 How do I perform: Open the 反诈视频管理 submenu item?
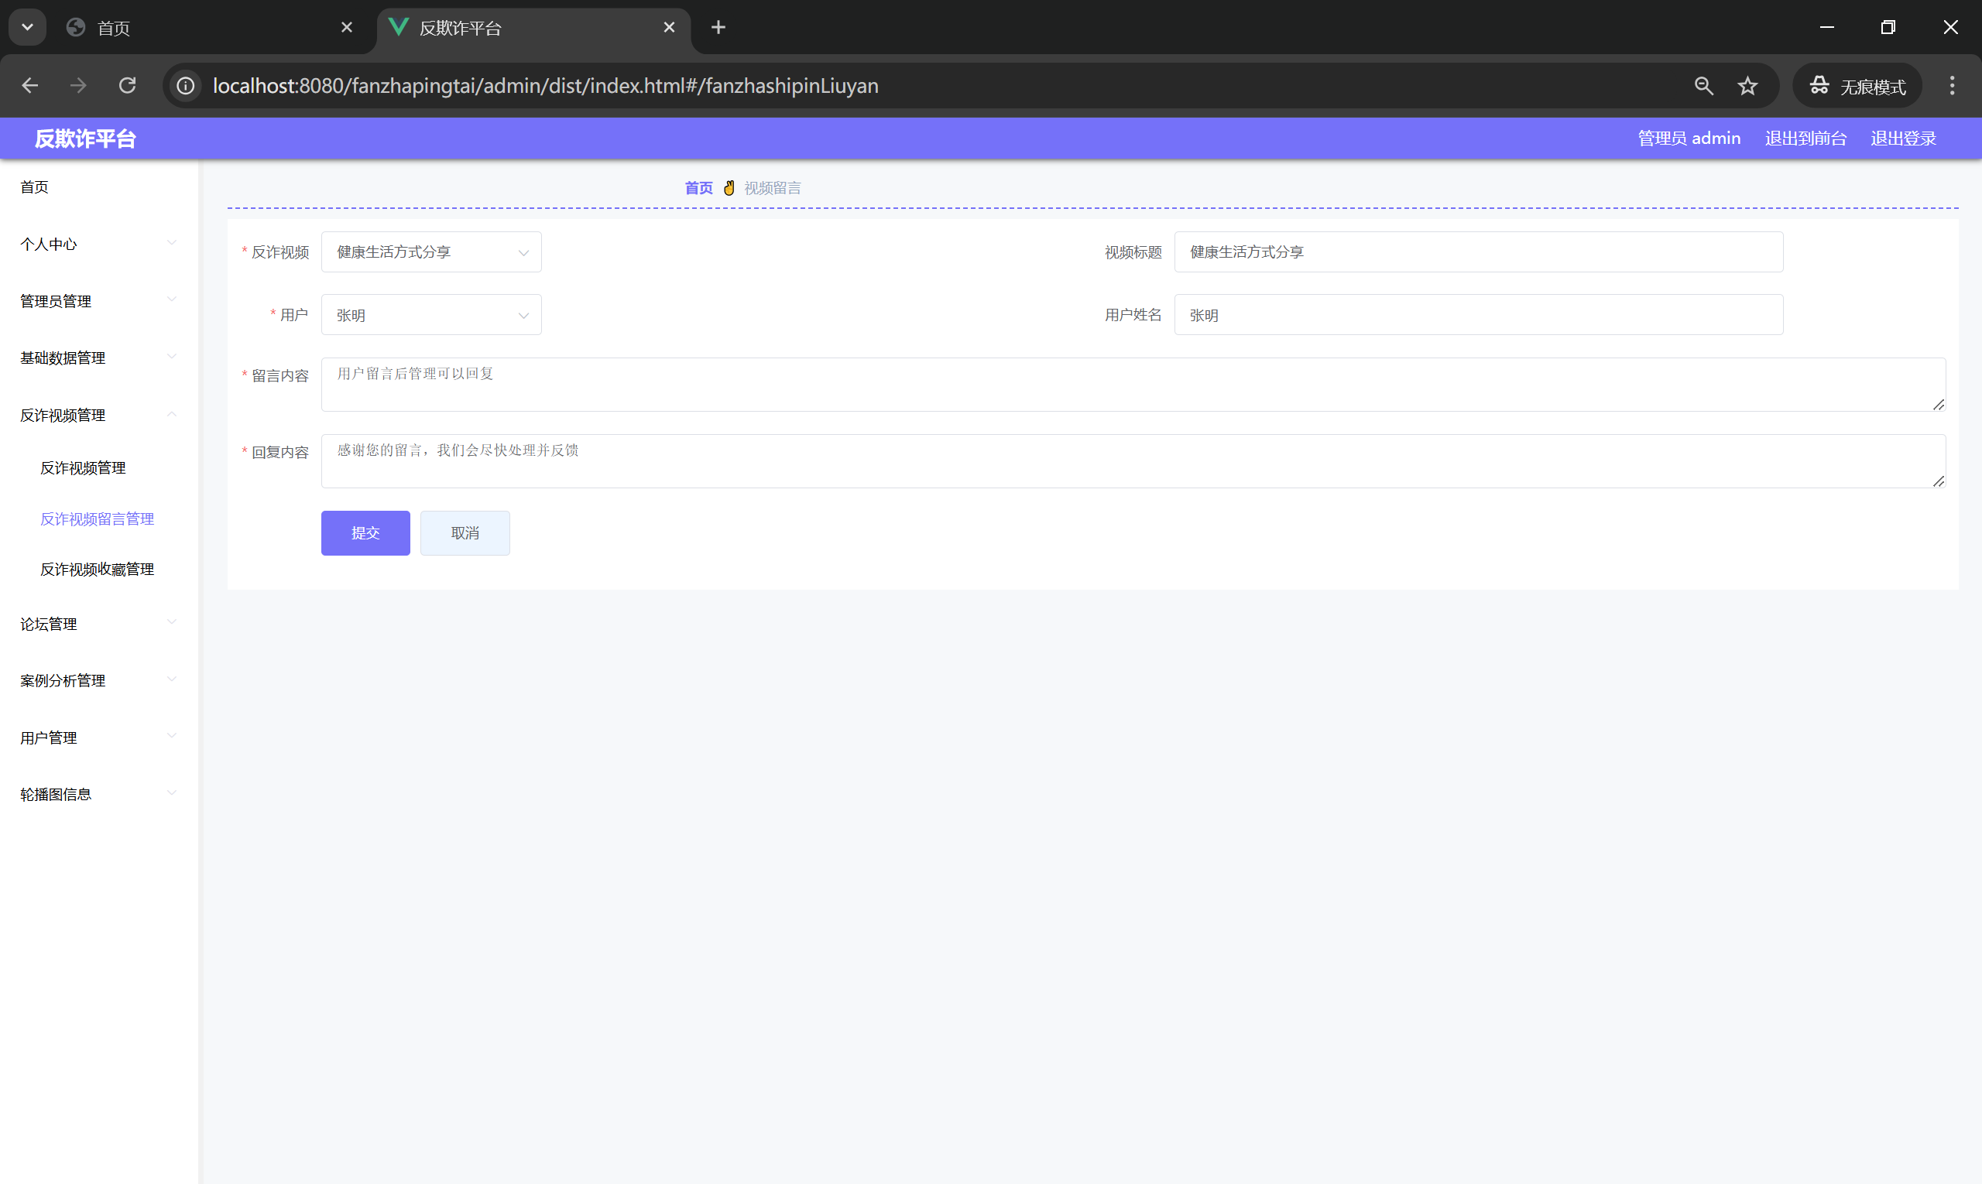pyautogui.click(x=99, y=467)
